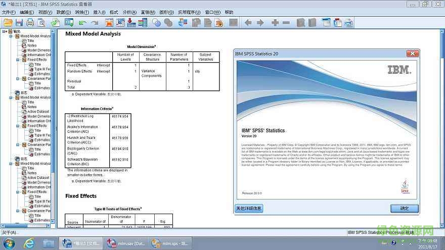Click the Variance Components cell in table

[x=151, y=73]
